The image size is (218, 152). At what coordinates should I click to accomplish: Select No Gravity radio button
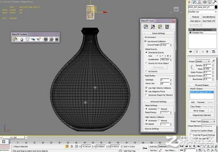(x=146, y=71)
